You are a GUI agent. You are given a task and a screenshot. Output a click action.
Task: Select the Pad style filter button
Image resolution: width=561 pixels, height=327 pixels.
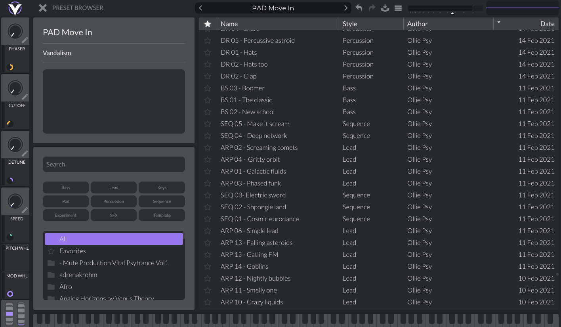66,201
